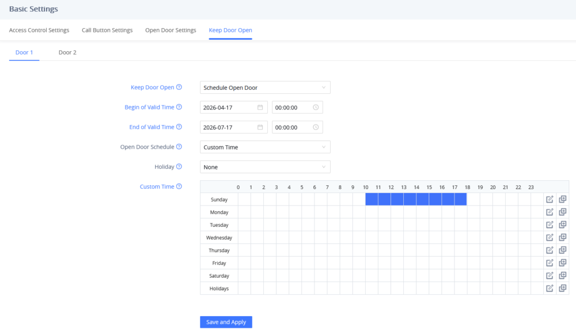Viewport: 576px width, 334px height.
Task: Click the Basic Settings page title
Action: pos(33,9)
